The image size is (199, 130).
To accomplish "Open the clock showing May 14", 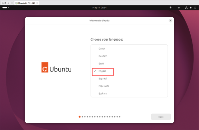I will coord(99,8).
